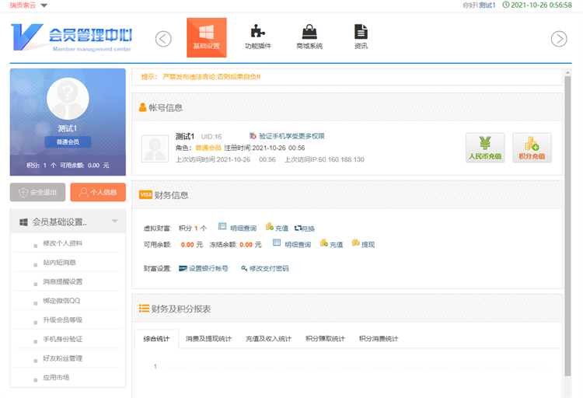
Task: Click the orange 普通会员 role link
Action: (208, 148)
